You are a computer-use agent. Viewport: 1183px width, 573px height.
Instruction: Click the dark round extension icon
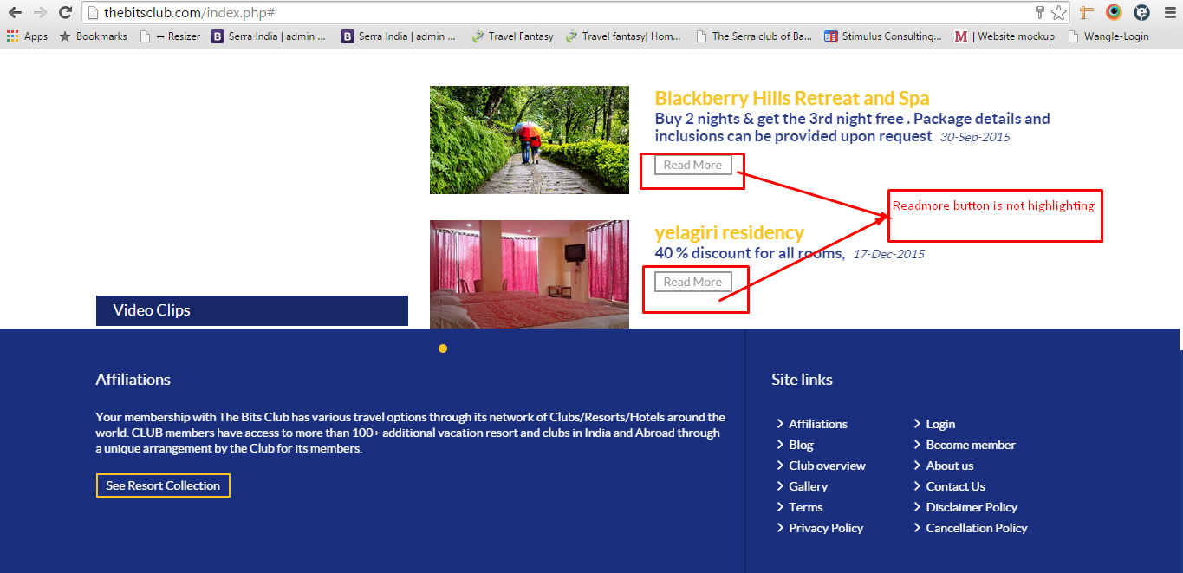(1142, 13)
